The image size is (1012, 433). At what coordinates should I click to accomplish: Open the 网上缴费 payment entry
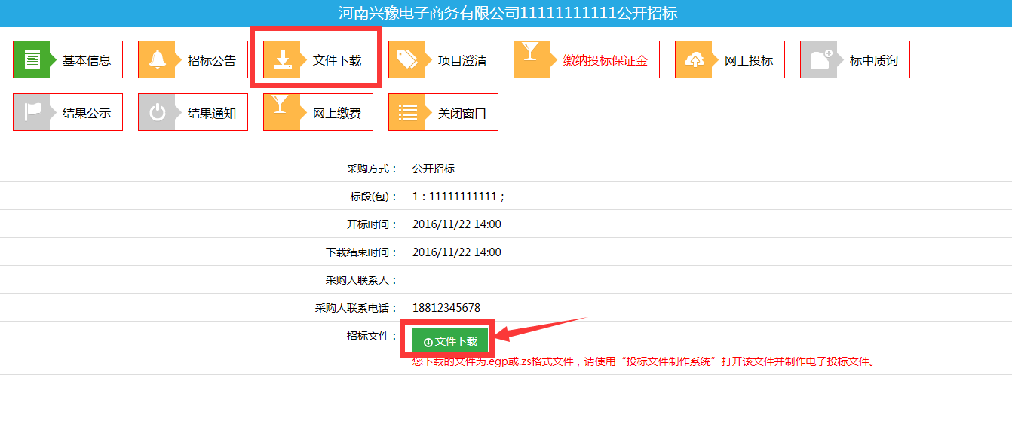point(337,113)
